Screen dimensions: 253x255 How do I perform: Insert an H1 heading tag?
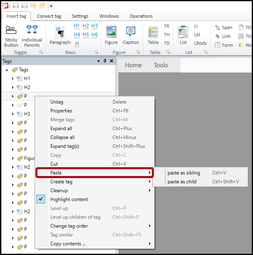click(77, 26)
